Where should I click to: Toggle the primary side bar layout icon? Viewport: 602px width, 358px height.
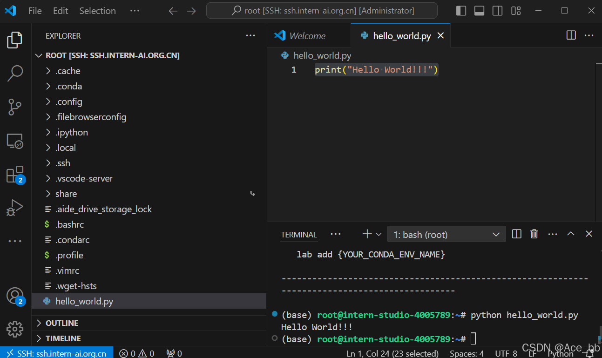461,11
